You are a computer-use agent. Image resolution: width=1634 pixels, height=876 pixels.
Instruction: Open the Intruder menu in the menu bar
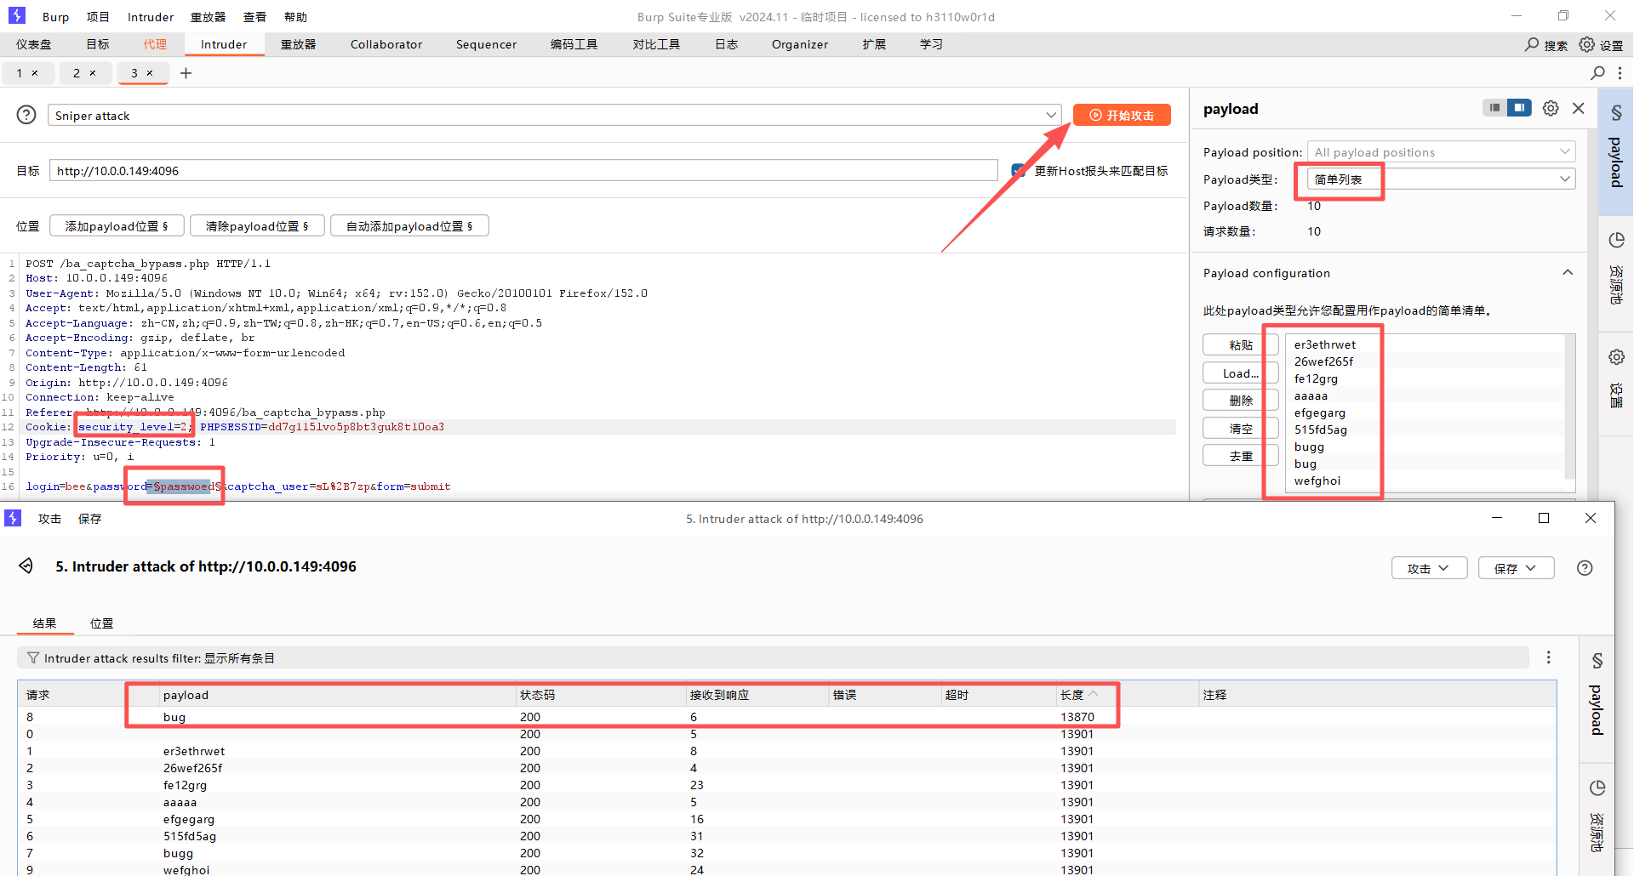[151, 17]
